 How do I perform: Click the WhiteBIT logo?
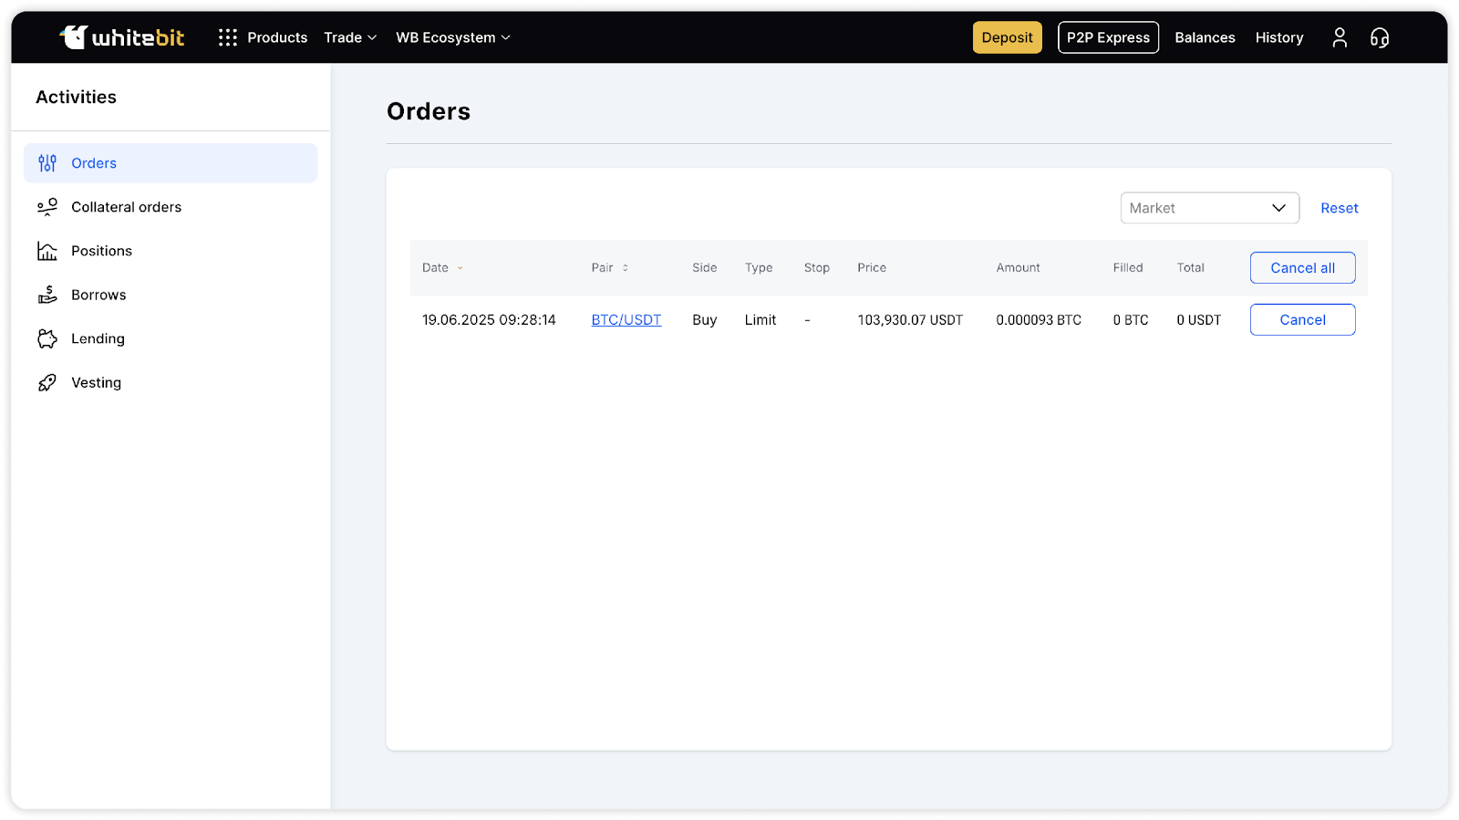(x=122, y=37)
